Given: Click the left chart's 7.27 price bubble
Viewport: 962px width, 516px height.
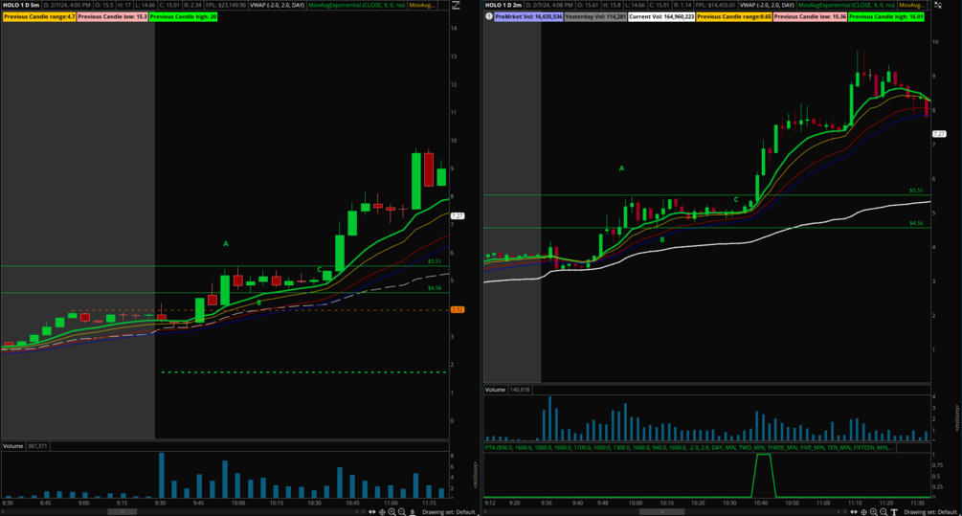Looking at the screenshot, I should 458,216.
